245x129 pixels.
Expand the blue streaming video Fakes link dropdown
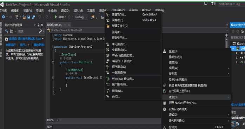43,39
